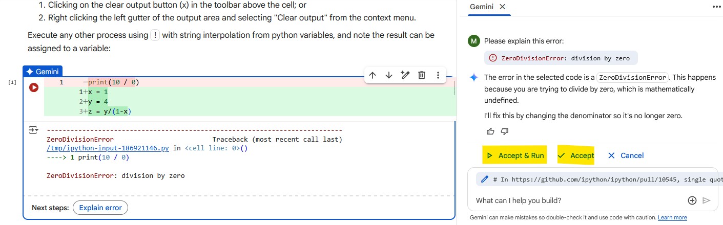Open the Learn more link
This screenshot has height=225, width=723.
[672, 217]
